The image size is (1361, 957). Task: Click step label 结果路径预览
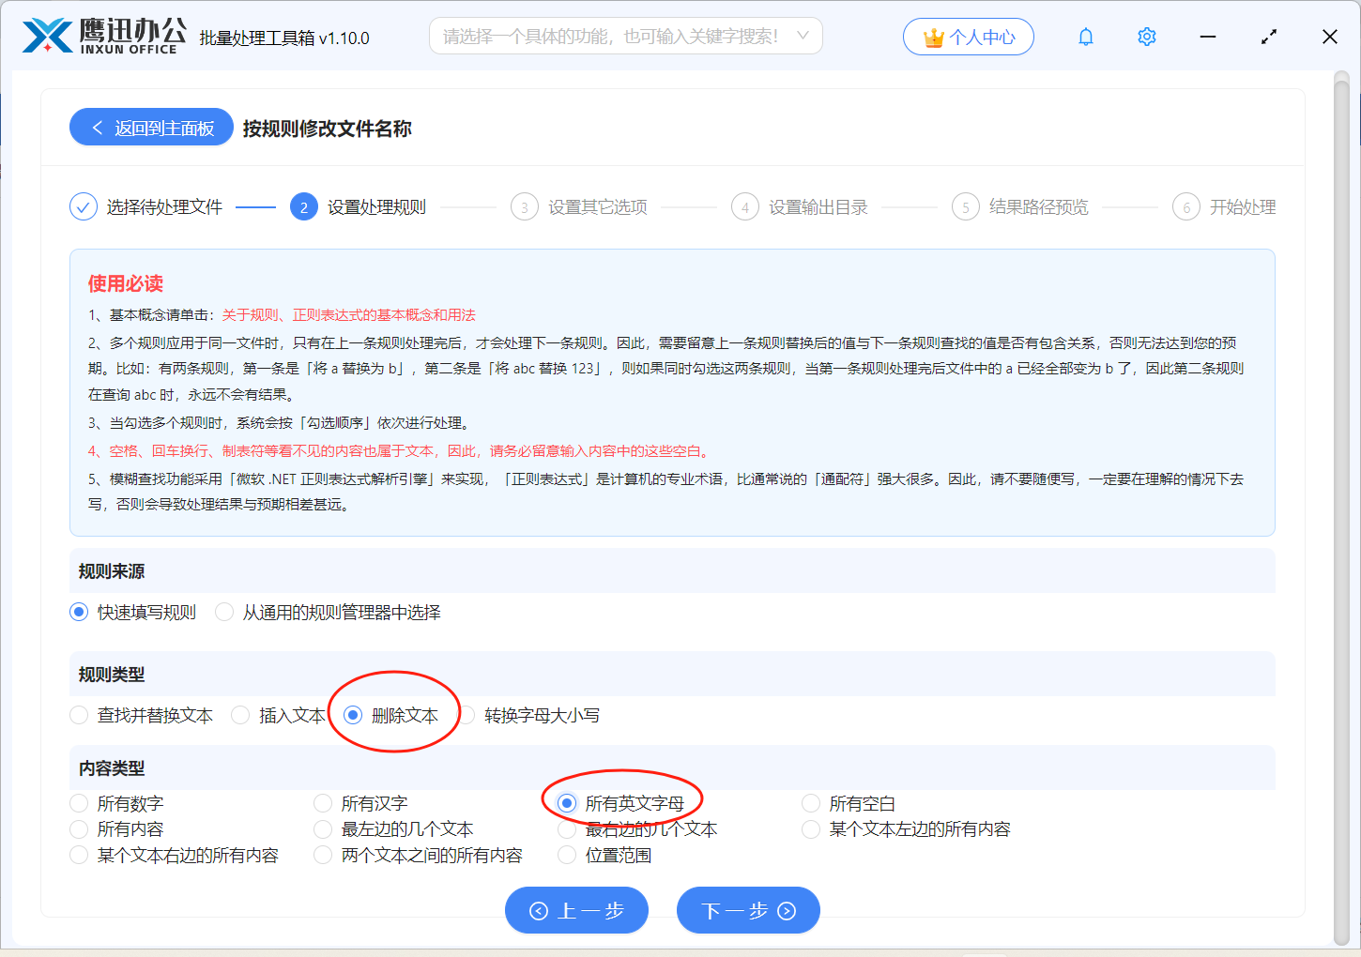pyautogui.click(x=1039, y=206)
